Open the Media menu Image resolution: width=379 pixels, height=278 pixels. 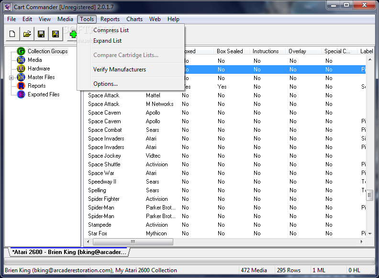pyautogui.click(x=65, y=19)
